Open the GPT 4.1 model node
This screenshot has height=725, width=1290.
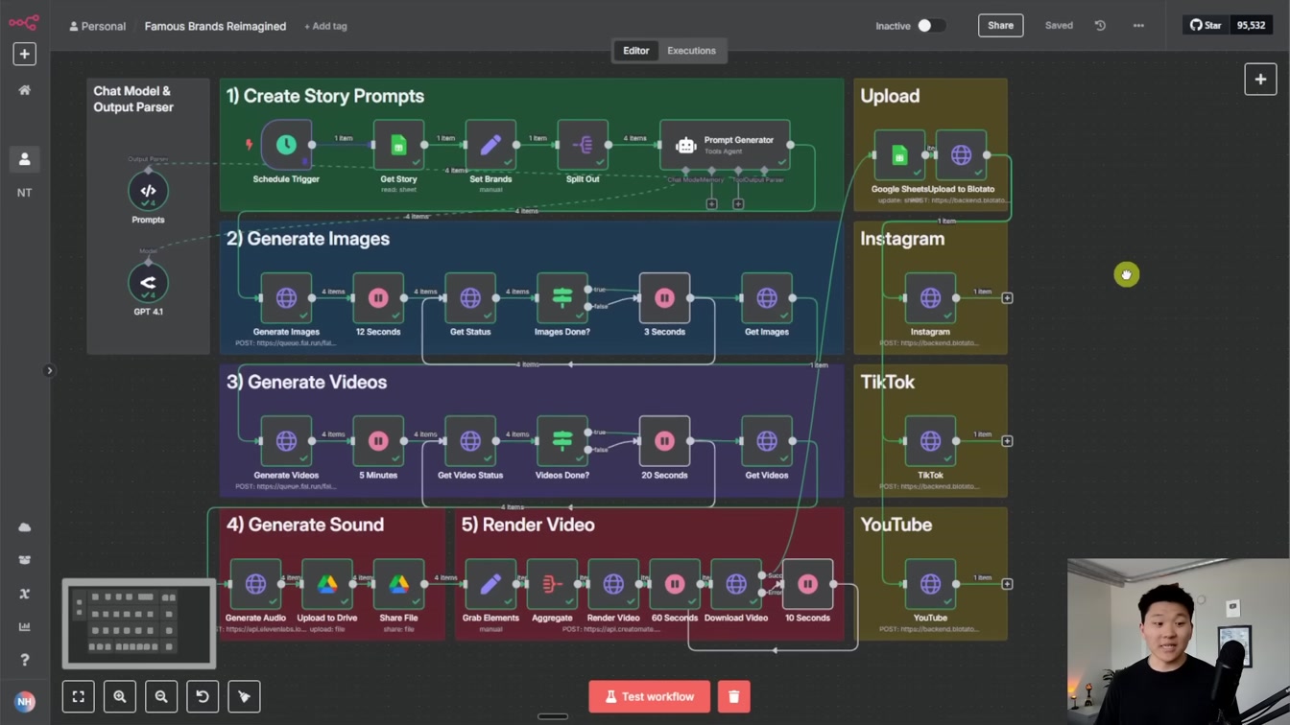(x=148, y=283)
